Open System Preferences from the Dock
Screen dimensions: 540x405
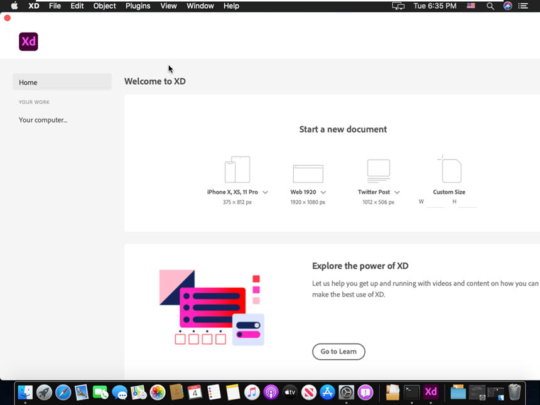tap(347, 392)
